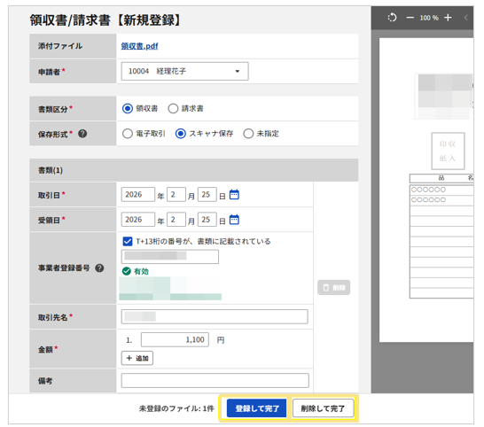Click the 金額 amount field showing 1,100
Viewport: 484px width, 427px height.
[175, 339]
